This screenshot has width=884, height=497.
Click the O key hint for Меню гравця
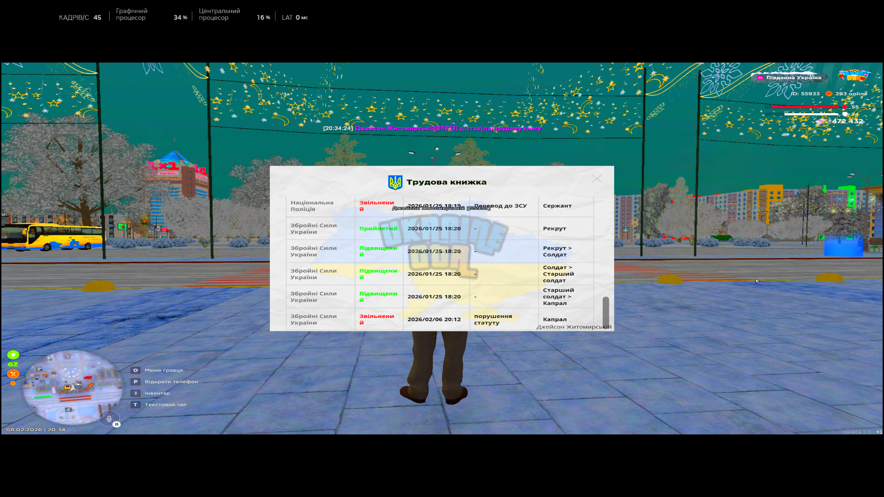[135, 370]
